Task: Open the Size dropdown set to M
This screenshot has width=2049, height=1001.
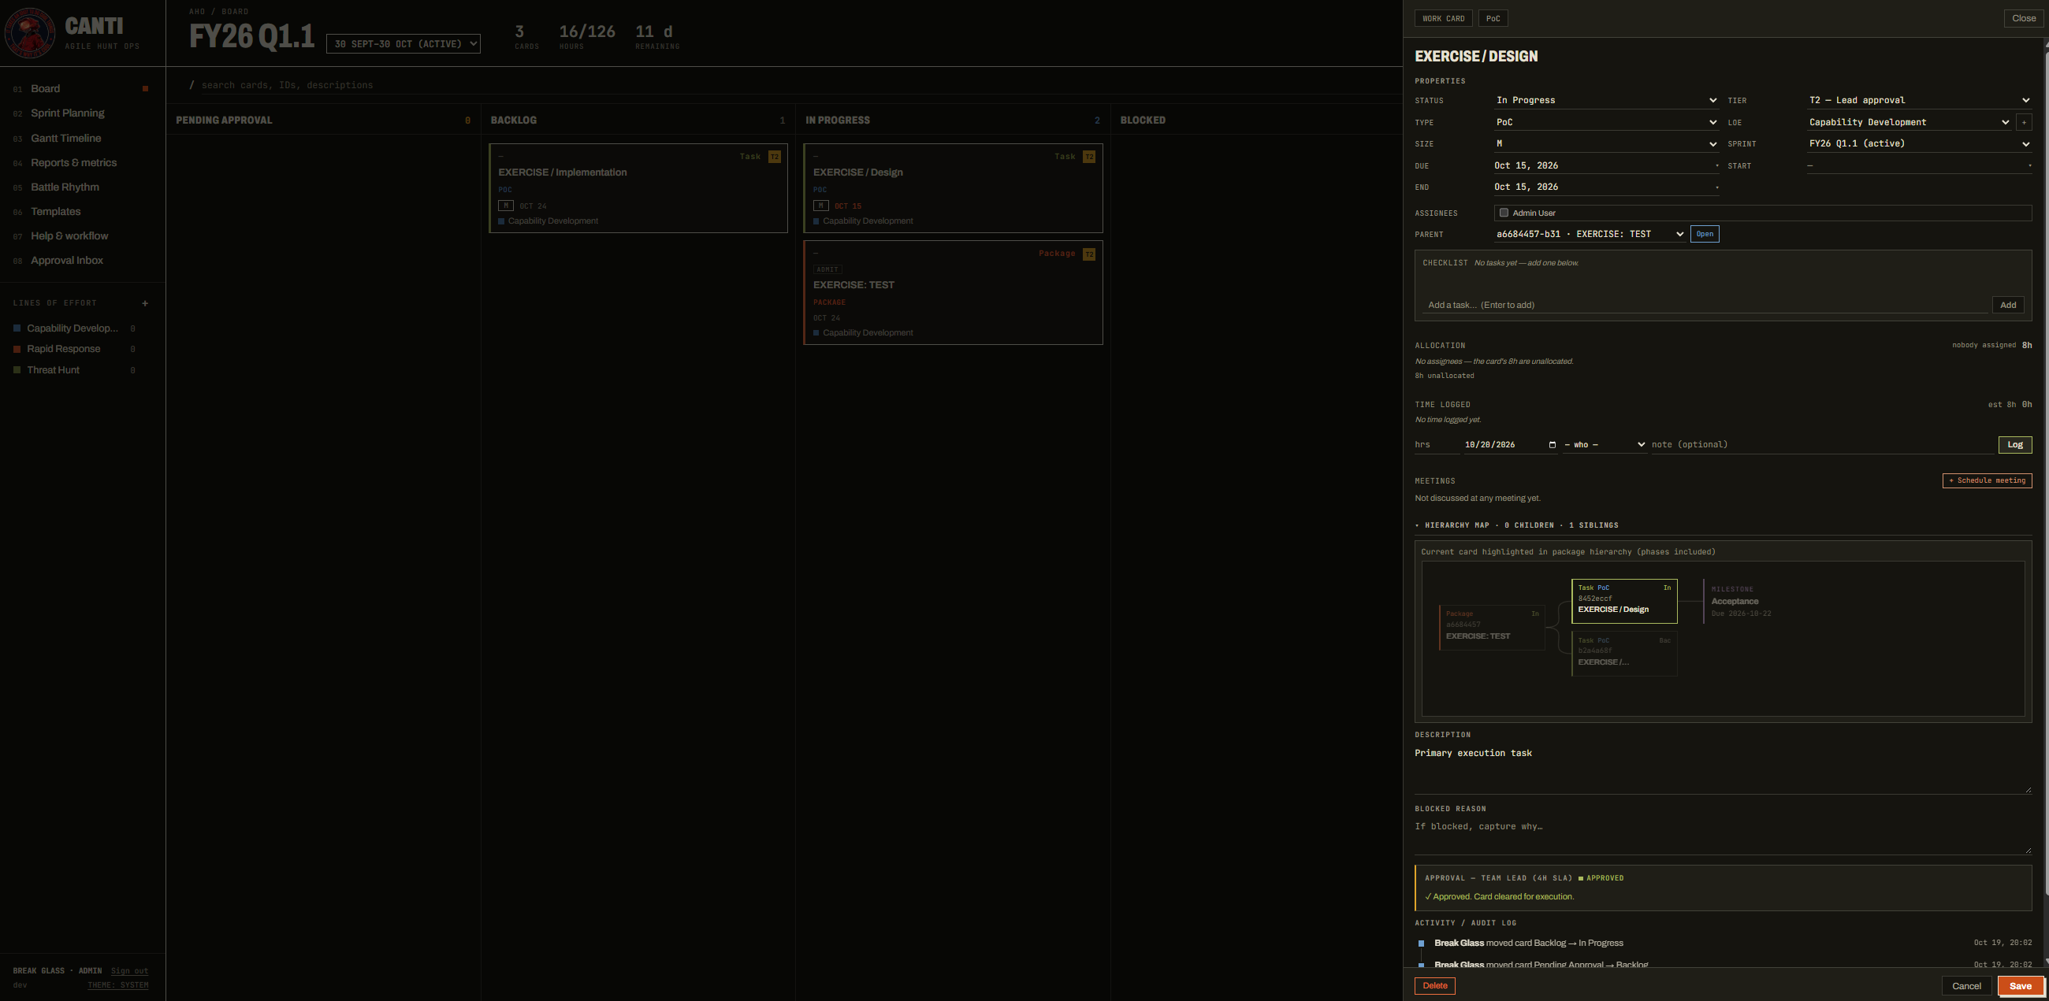Action: tap(1606, 144)
